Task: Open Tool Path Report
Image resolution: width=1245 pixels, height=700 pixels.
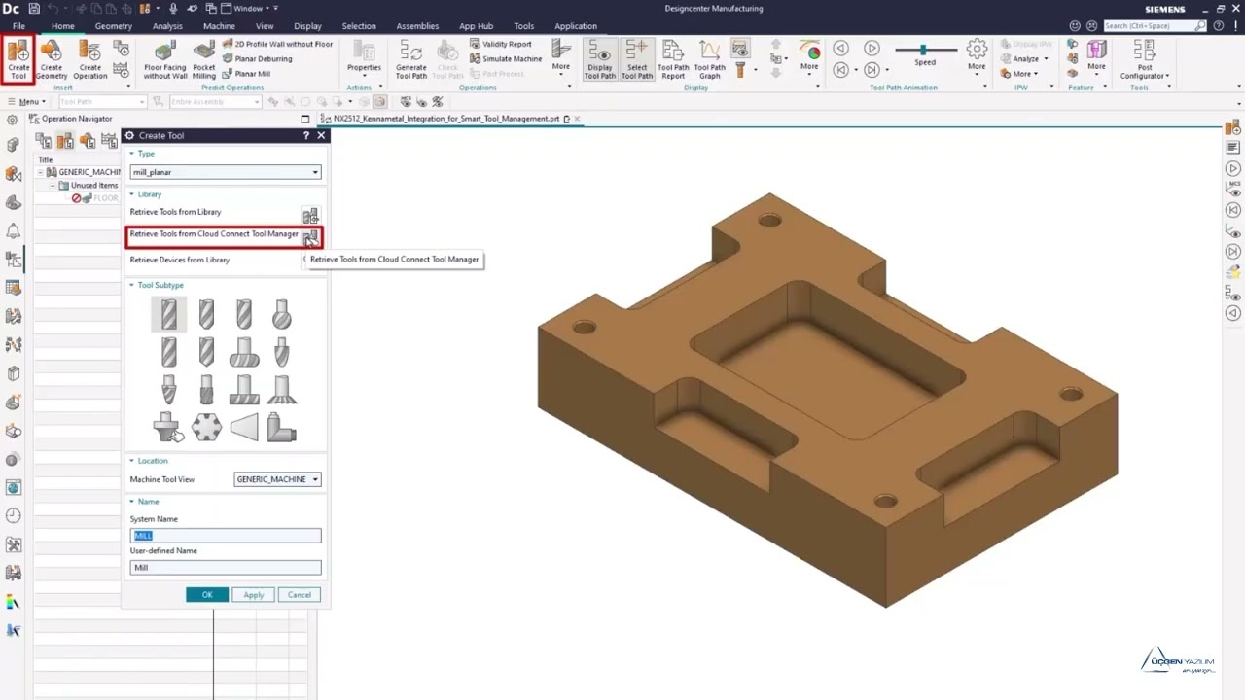Action: (x=673, y=58)
